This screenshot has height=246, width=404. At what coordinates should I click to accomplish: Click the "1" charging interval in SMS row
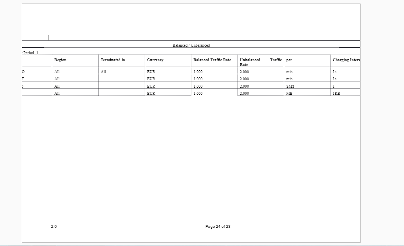tap(334, 86)
